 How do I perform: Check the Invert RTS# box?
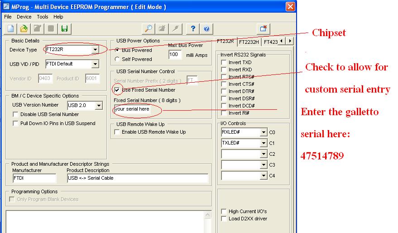click(x=224, y=77)
